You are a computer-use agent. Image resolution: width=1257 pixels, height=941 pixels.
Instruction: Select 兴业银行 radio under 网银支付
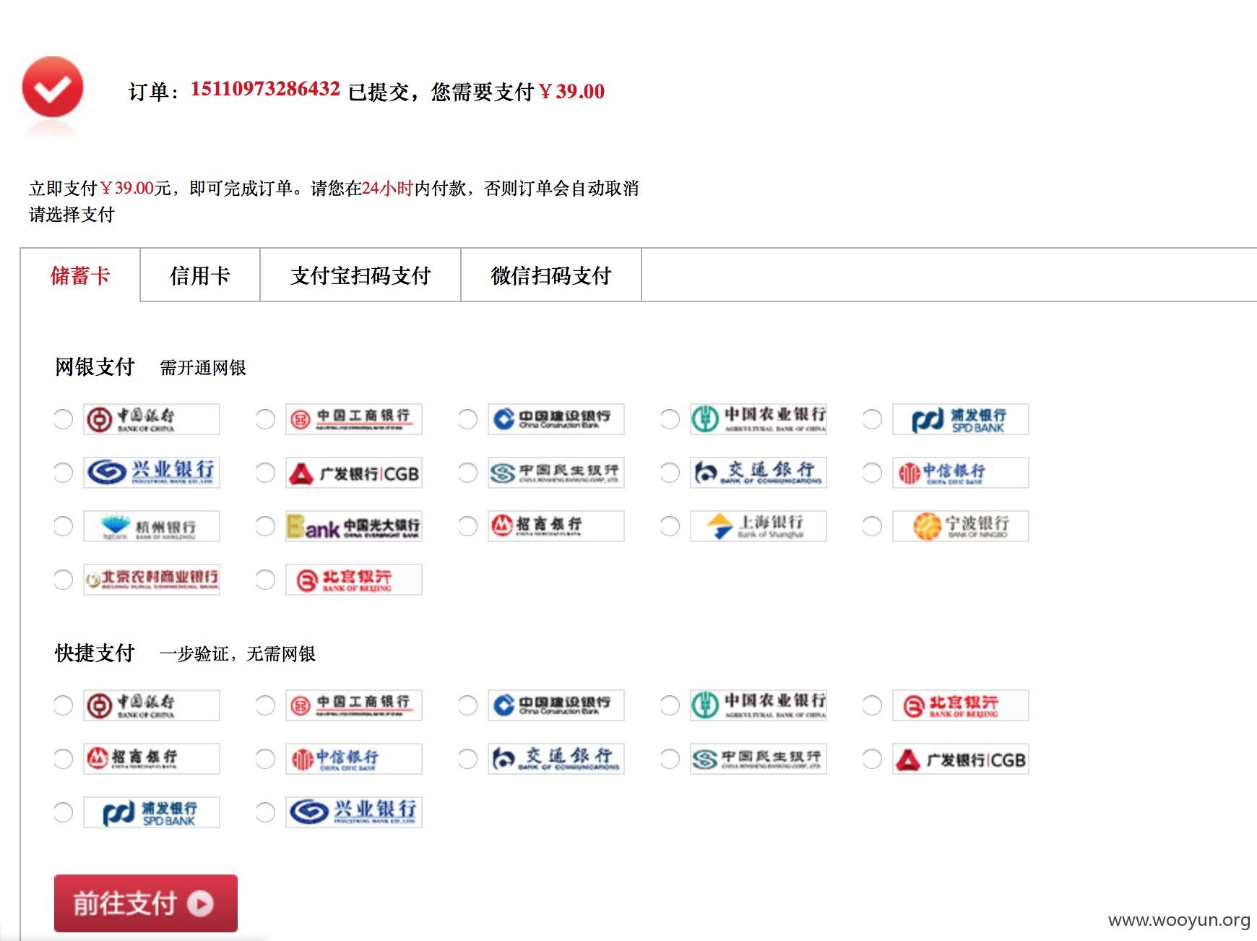point(64,473)
